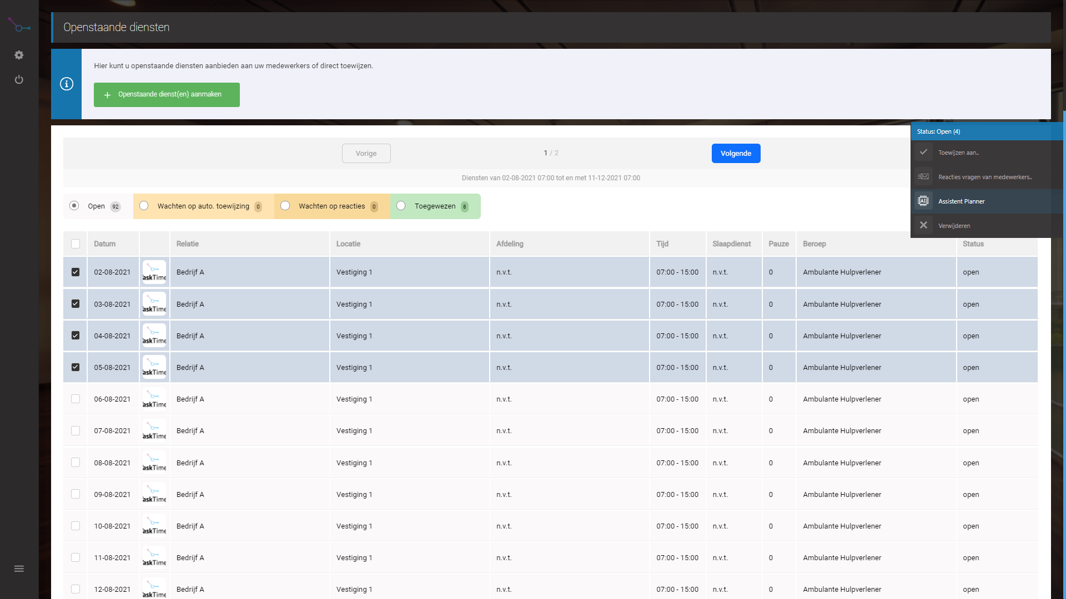Click the Vorige pagination button
Image resolution: width=1066 pixels, height=599 pixels.
366,153
